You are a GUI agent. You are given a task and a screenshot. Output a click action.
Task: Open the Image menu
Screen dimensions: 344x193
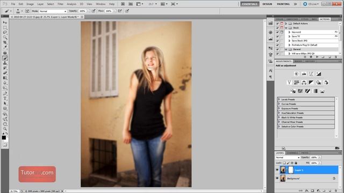point(30,4)
